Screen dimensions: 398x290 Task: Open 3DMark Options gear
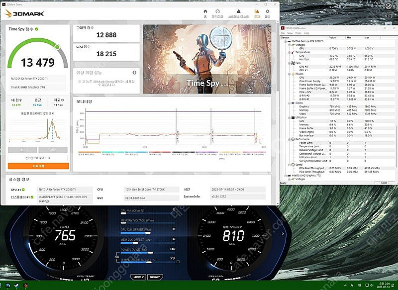click(x=268, y=14)
